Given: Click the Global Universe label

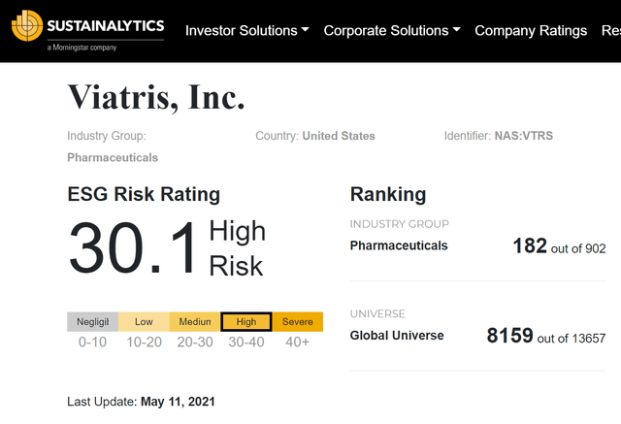Looking at the screenshot, I should click(397, 336).
